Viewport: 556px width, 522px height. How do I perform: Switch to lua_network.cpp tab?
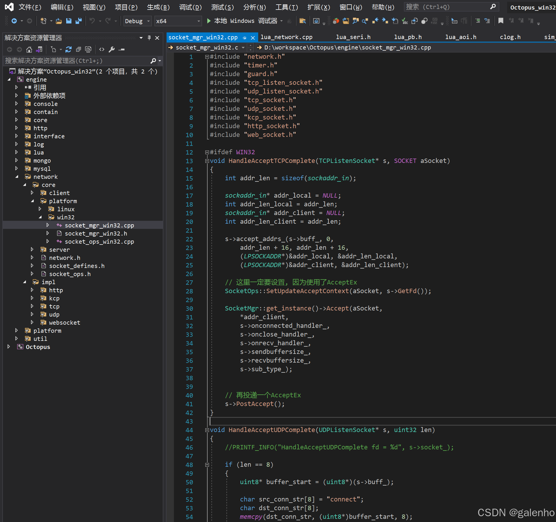[286, 37]
